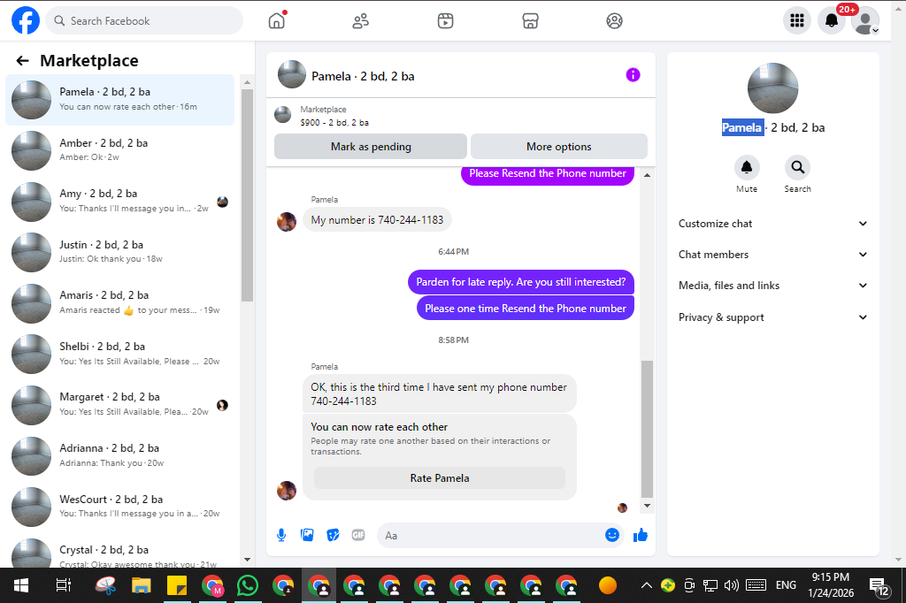Open the Adrianna conversation
Image resolution: width=906 pixels, height=603 pixels.
(120, 455)
